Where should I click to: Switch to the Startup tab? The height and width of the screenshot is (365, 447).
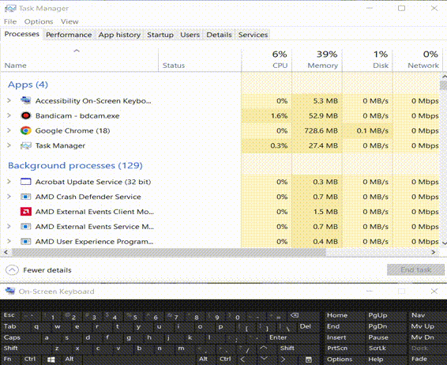tap(160, 35)
